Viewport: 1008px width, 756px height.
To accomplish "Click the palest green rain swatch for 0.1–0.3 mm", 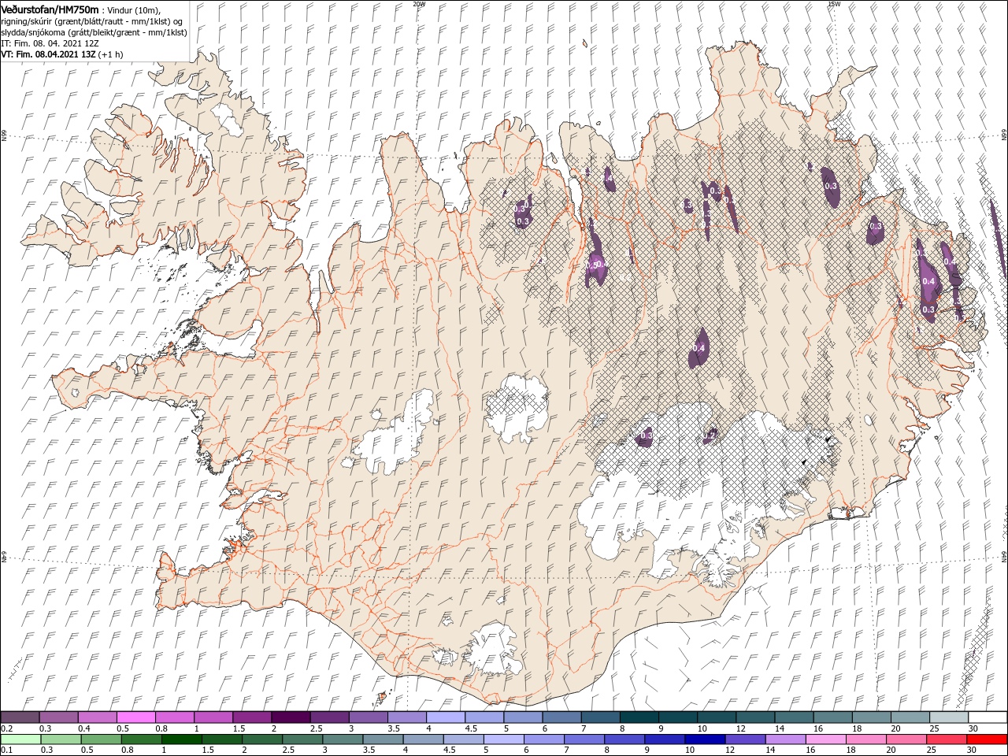I will [20, 739].
